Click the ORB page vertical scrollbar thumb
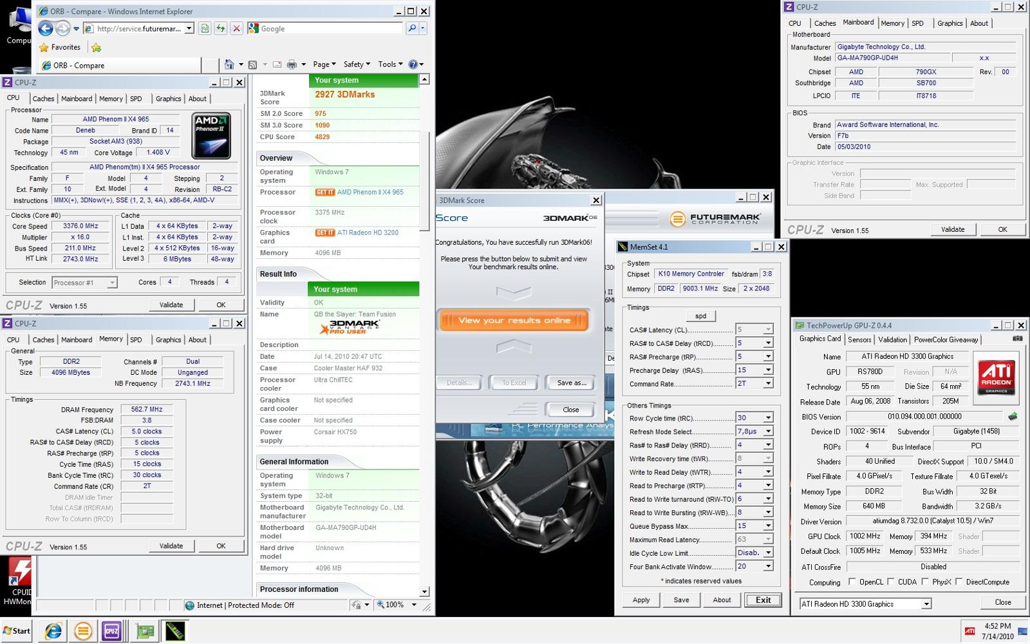This screenshot has width=1030, height=644. (x=424, y=181)
